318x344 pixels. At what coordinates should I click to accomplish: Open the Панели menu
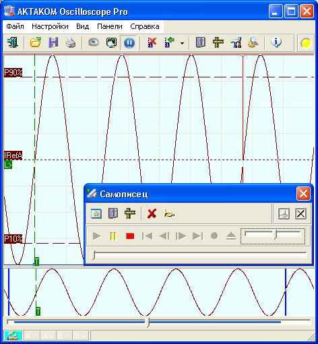110,26
